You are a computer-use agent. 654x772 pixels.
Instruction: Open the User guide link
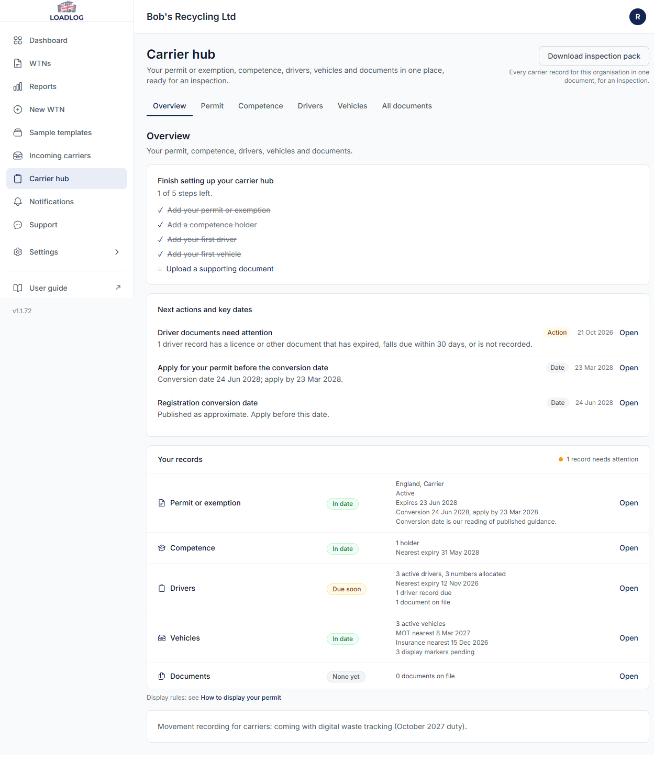(x=66, y=288)
